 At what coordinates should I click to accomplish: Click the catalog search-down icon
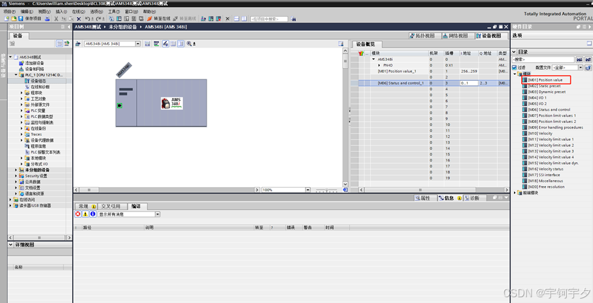click(579, 60)
